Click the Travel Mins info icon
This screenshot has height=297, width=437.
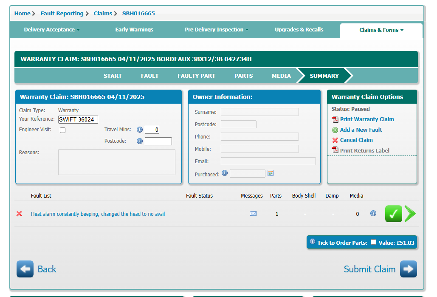[x=140, y=130]
